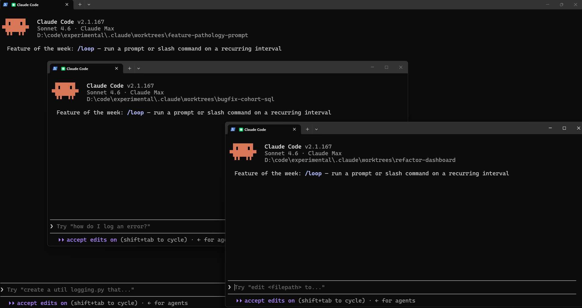
Task: Minimize the refactor-dashboard terminal window
Action: click(x=550, y=128)
